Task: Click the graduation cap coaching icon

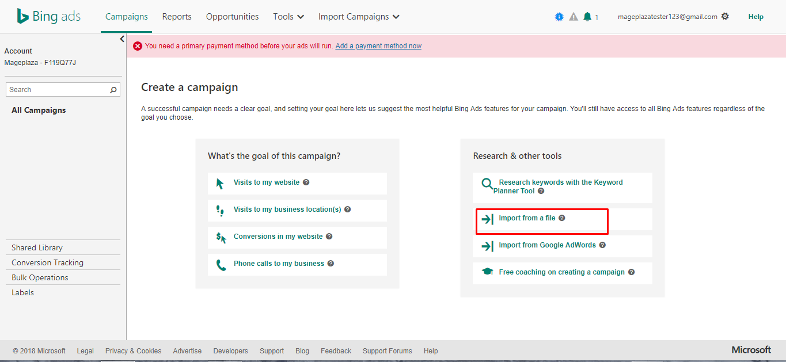Action: pyautogui.click(x=487, y=272)
